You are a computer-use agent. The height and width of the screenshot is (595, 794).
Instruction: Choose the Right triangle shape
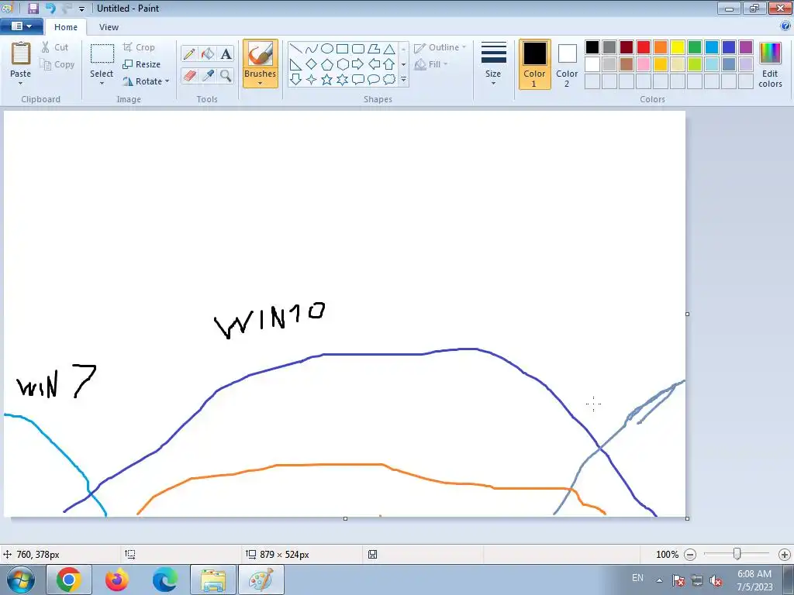[296, 64]
